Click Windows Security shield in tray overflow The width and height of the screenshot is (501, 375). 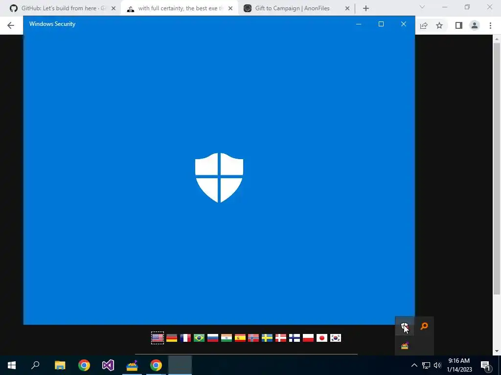(405, 326)
